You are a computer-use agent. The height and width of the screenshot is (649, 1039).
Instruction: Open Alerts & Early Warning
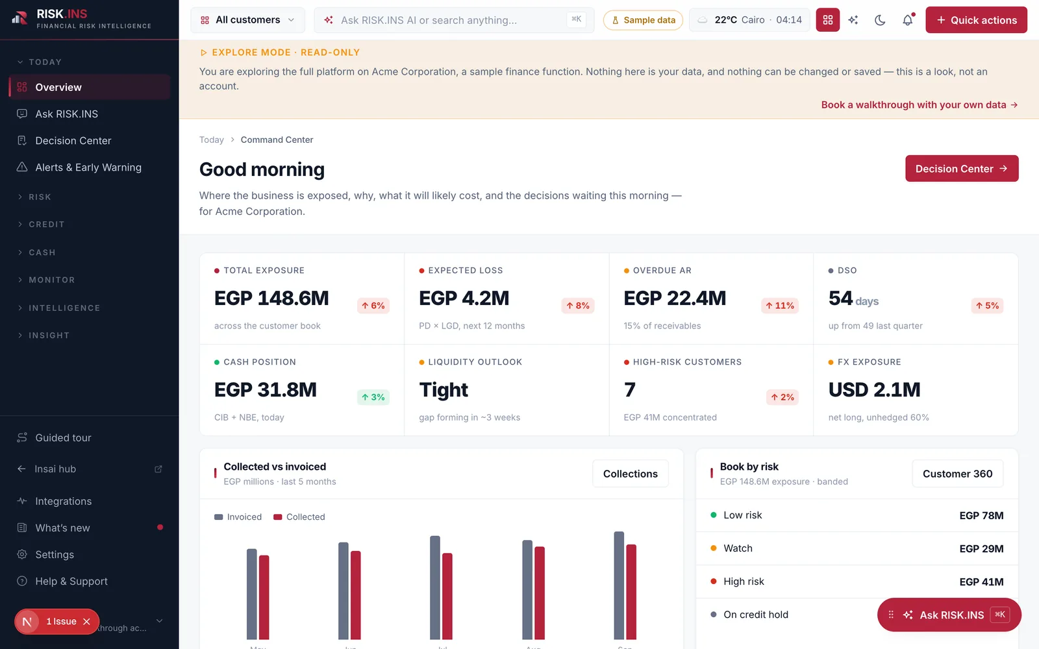(x=90, y=167)
